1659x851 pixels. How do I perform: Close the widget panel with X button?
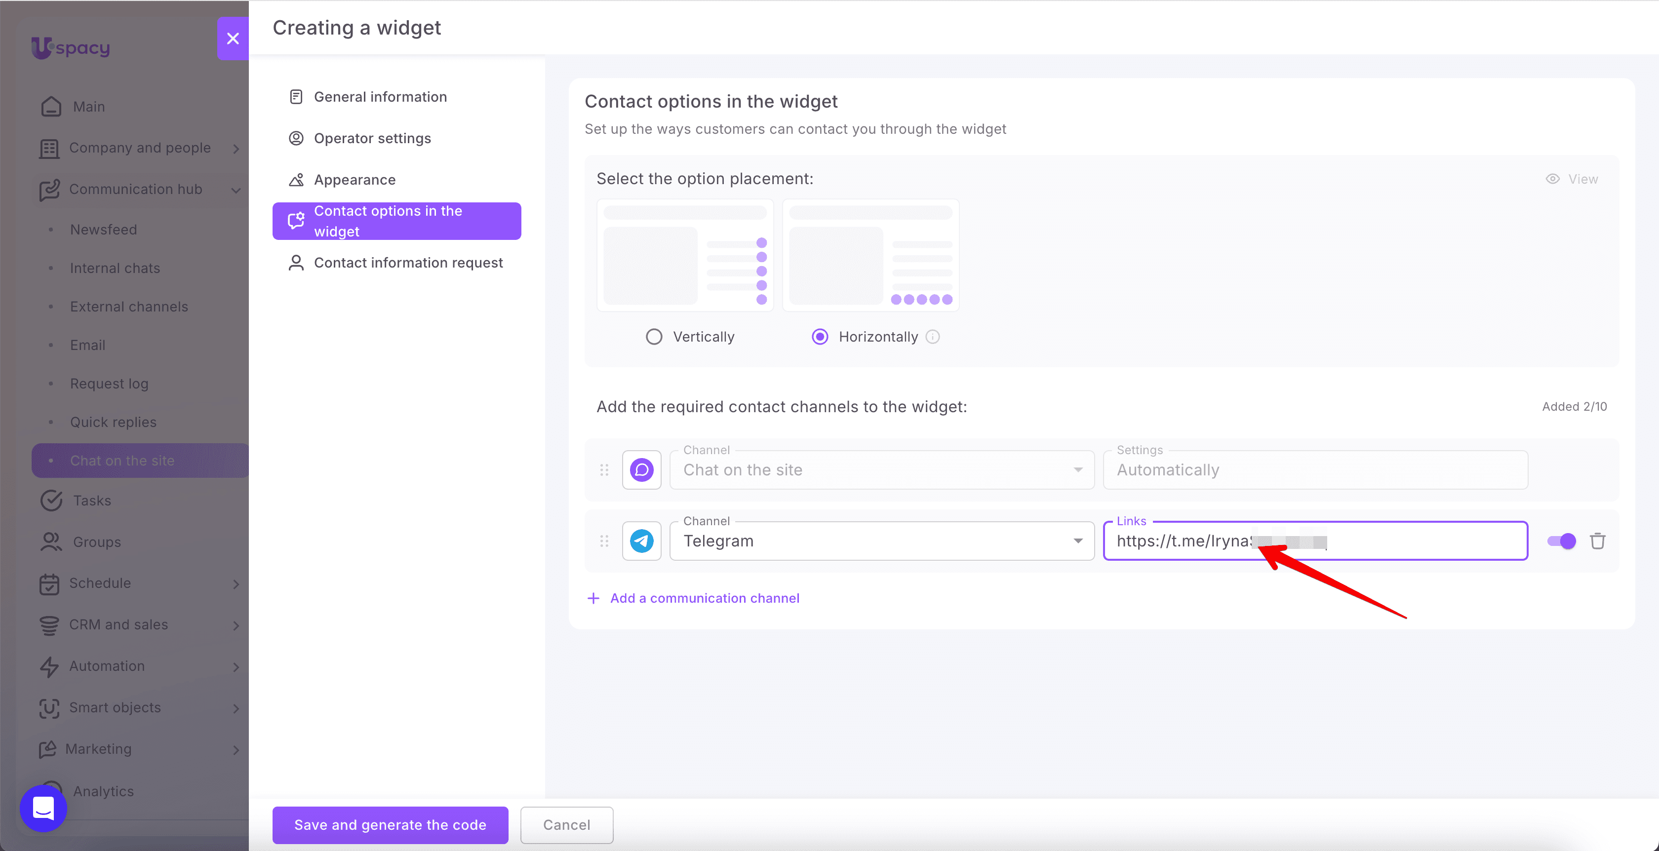pyautogui.click(x=233, y=39)
